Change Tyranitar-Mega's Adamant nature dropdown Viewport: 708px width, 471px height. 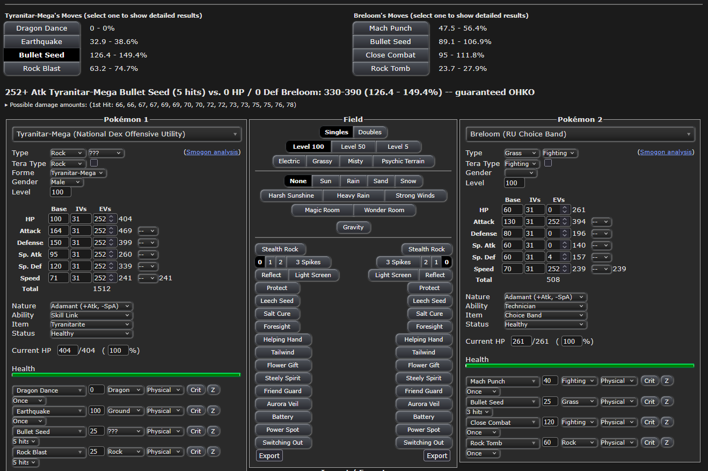[91, 306]
